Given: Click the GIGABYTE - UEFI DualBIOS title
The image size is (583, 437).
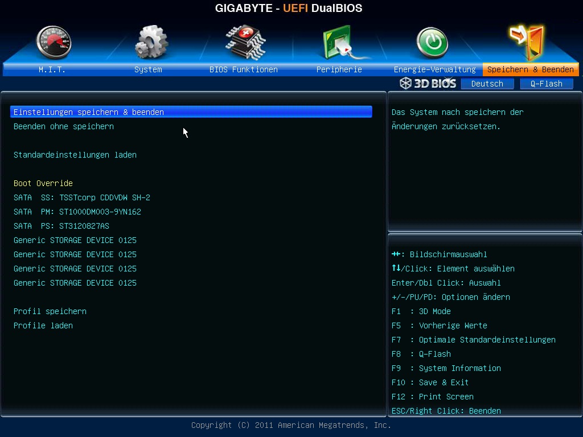Looking at the screenshot, I should point(289,8).
